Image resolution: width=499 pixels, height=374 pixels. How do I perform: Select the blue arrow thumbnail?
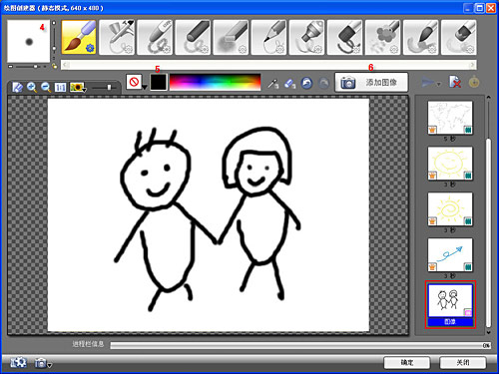click(x=450, y=254)
